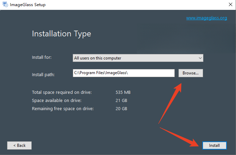Screen dimensions: 236x155
Task: Click the Installation Type heading
Action: (62, 34)
